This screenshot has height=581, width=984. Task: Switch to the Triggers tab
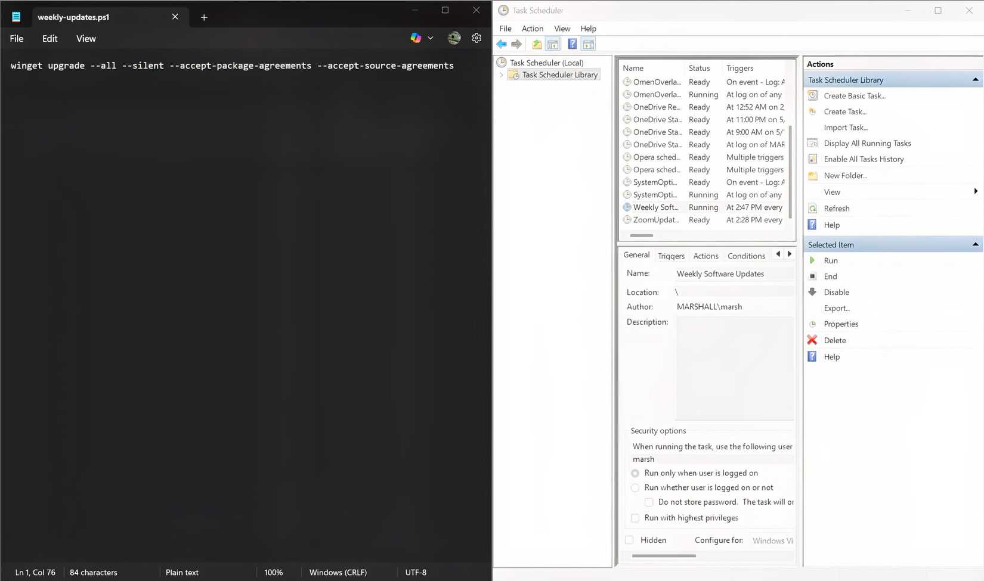coord(671,256)
